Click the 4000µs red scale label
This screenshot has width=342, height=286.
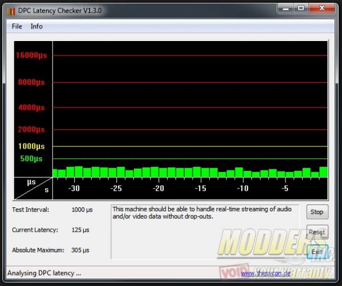pyautogui.click(x=33, y=108)
